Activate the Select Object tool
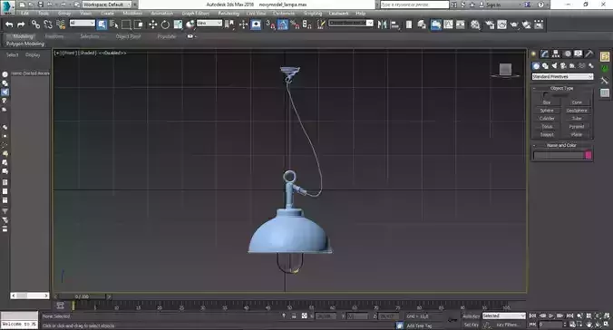The height and width of the screenshot is (330, 613). (x=102, y=24)
